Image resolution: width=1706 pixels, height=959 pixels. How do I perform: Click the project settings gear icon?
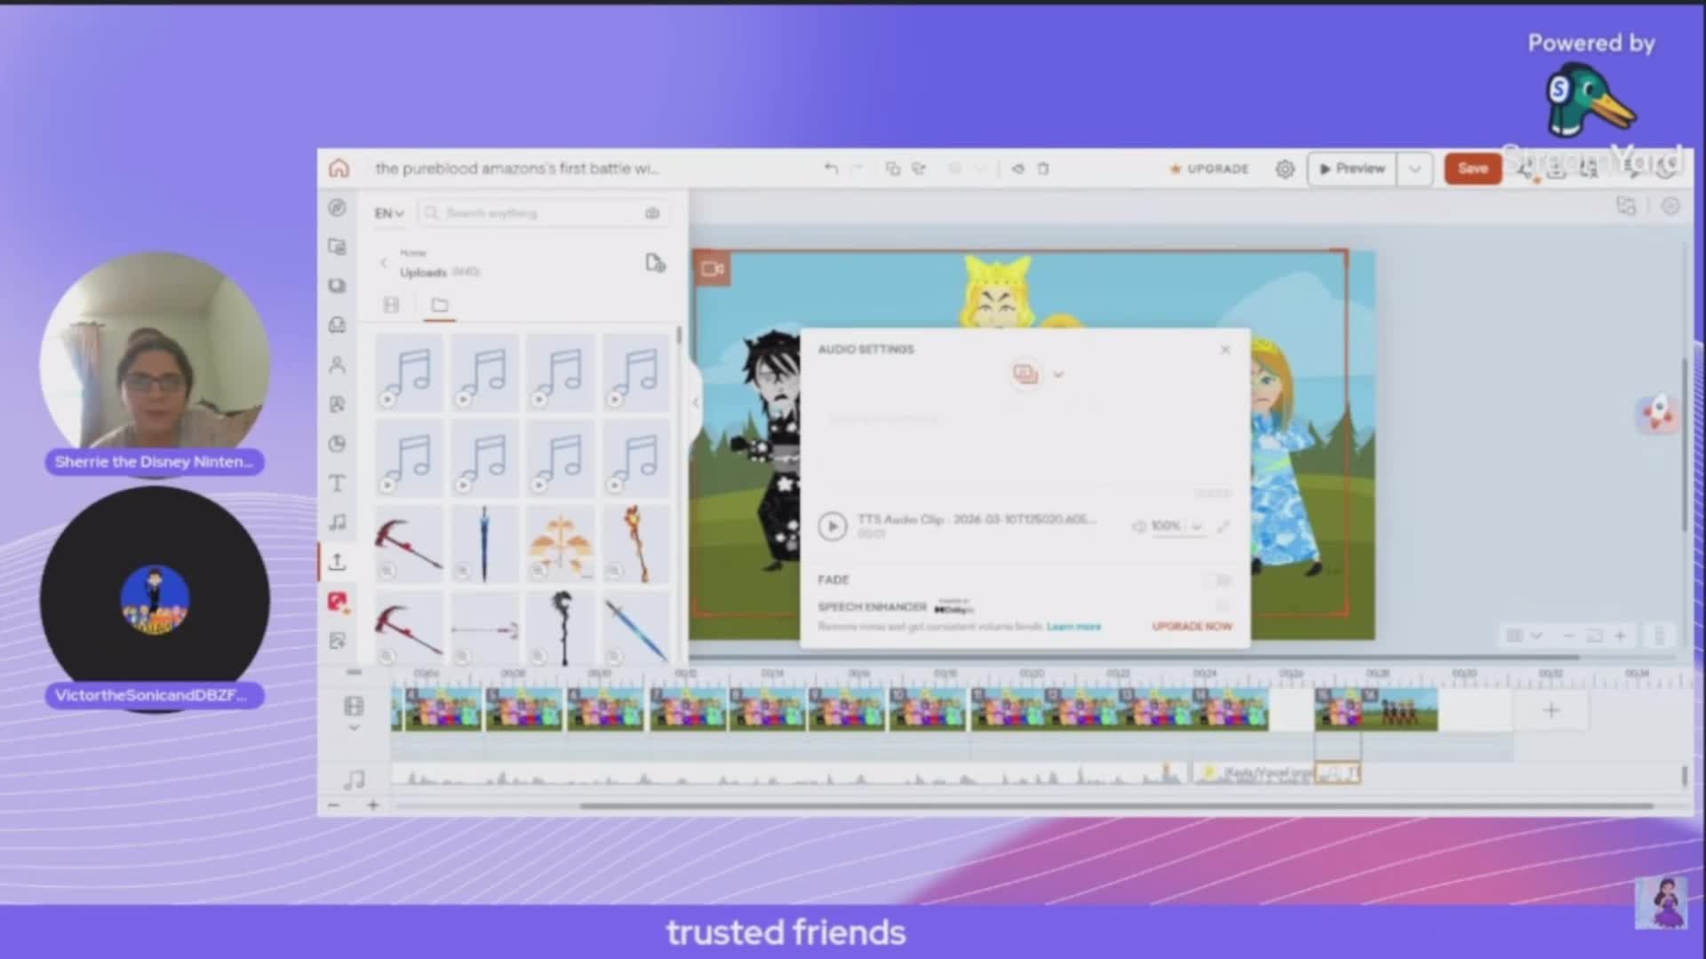click(x=1285, y=169)
